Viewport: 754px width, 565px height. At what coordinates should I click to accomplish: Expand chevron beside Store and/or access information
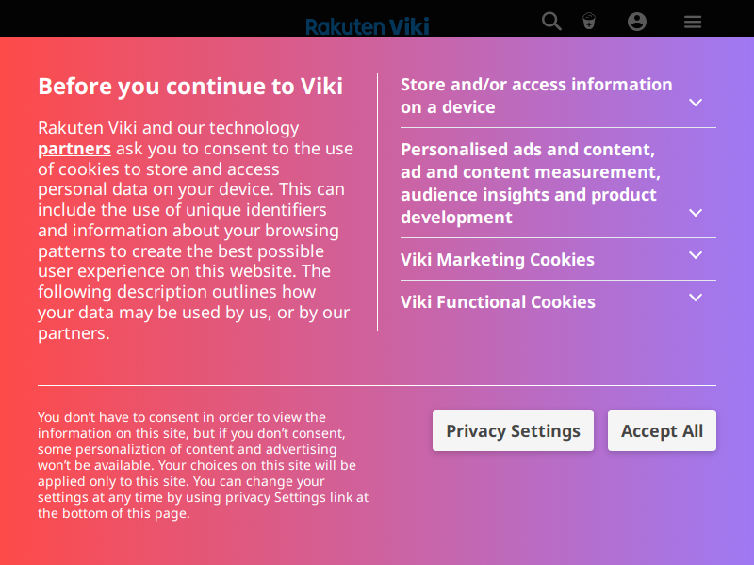tap(696, 103)
